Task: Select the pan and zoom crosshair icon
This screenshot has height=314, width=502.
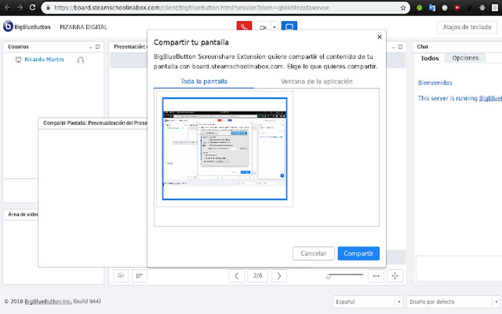Action: pos(395,276)
